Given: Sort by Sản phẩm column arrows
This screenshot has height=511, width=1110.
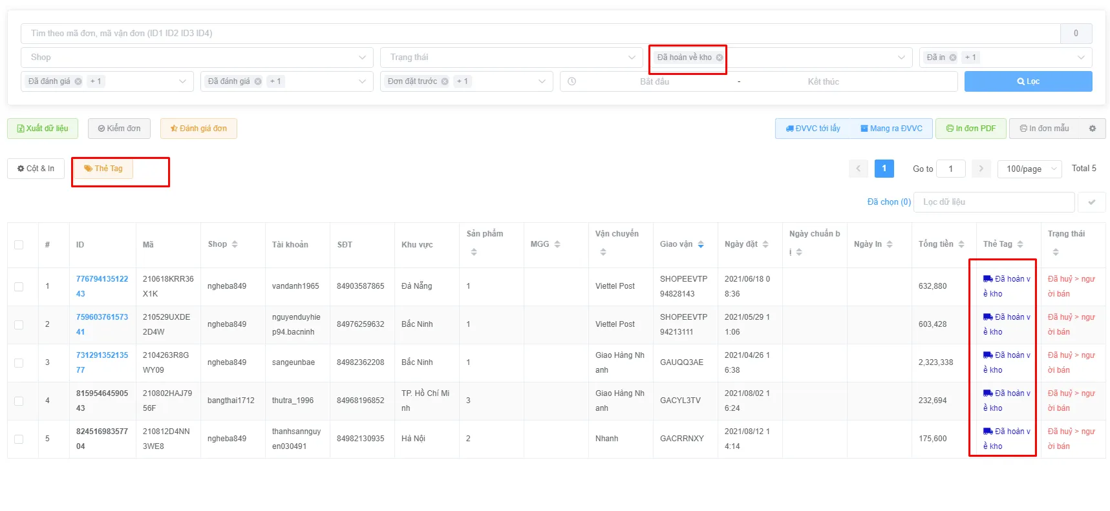Looking at the screenshot, I should [x=474, y=252].
